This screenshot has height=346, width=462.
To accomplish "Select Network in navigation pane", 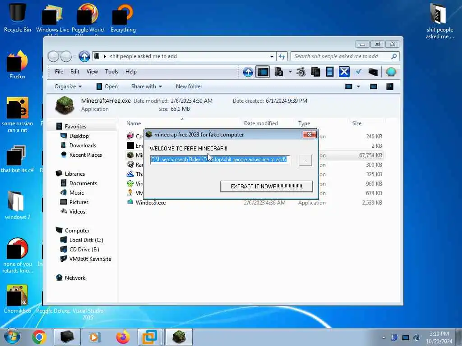I will point(75,278).
